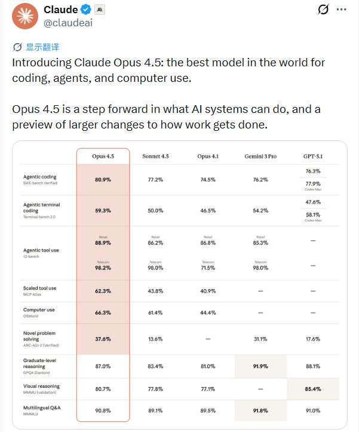Click the 80.9% Opus 4.5 coding score
Screen dimensions: 359x432
(x=103, y=179)
